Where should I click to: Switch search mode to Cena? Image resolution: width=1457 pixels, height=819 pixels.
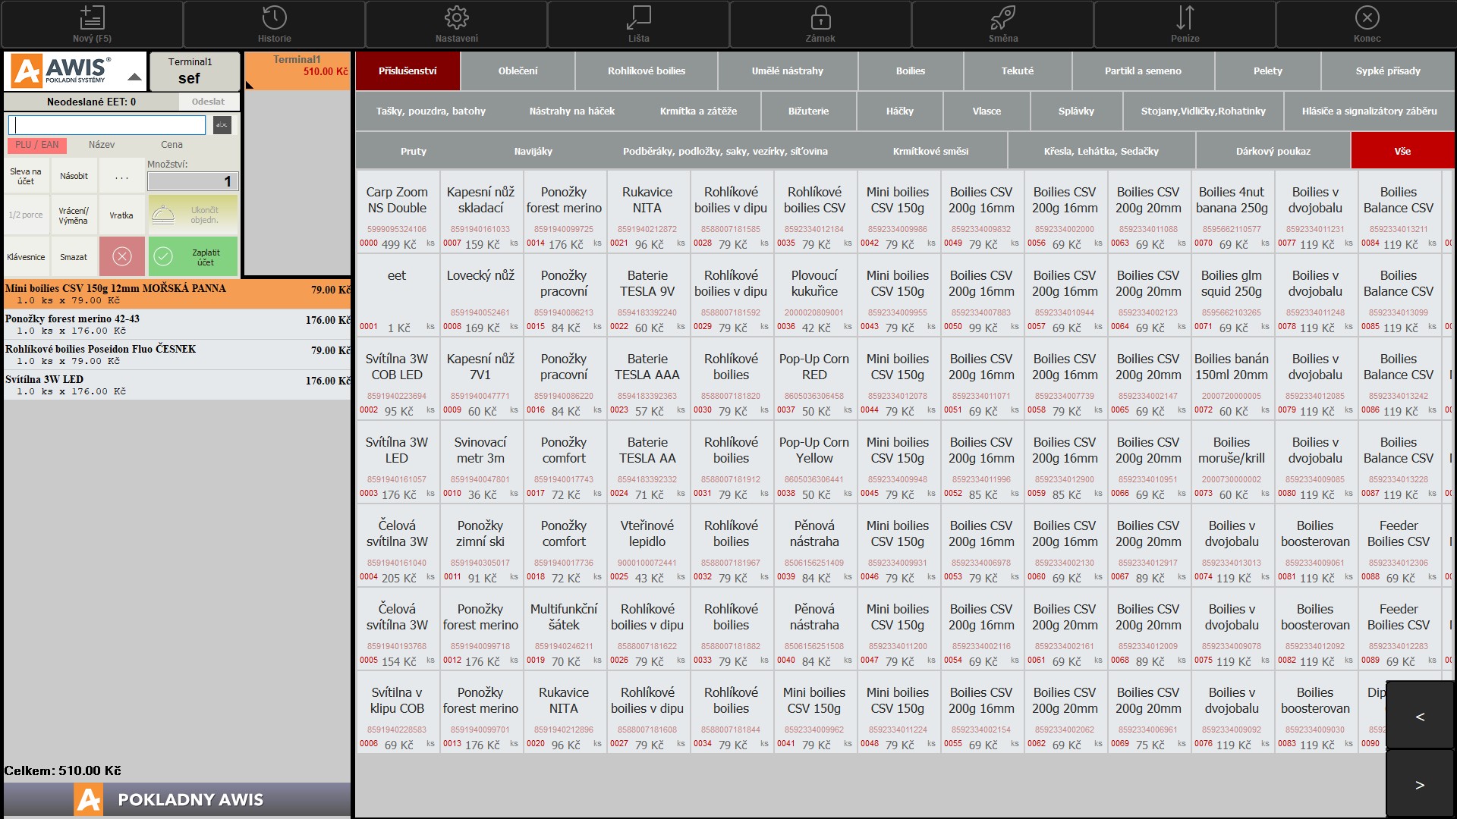[172, 145]
